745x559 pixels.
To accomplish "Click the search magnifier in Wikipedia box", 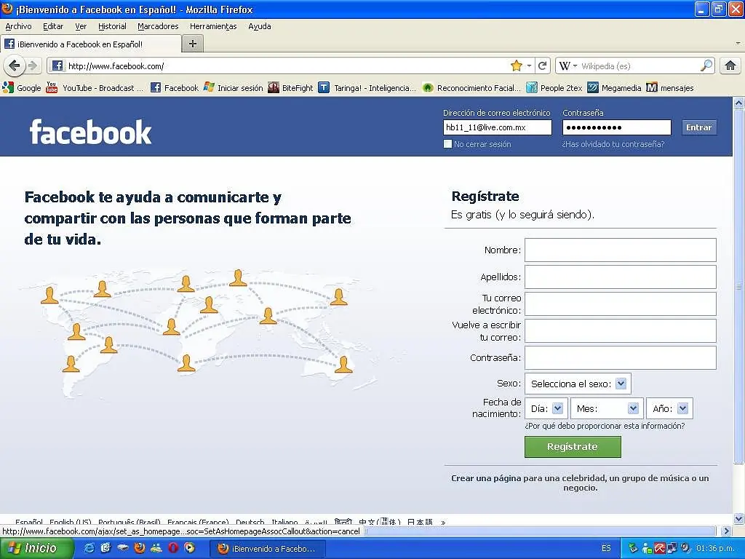I will coord(706,66).
